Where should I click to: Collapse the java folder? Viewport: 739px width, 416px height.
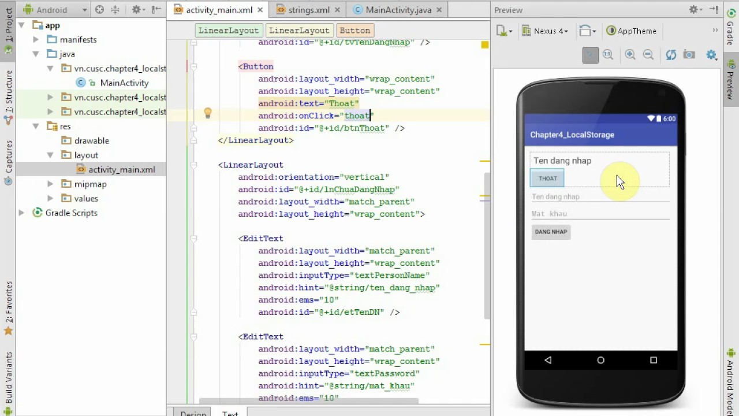36,54
